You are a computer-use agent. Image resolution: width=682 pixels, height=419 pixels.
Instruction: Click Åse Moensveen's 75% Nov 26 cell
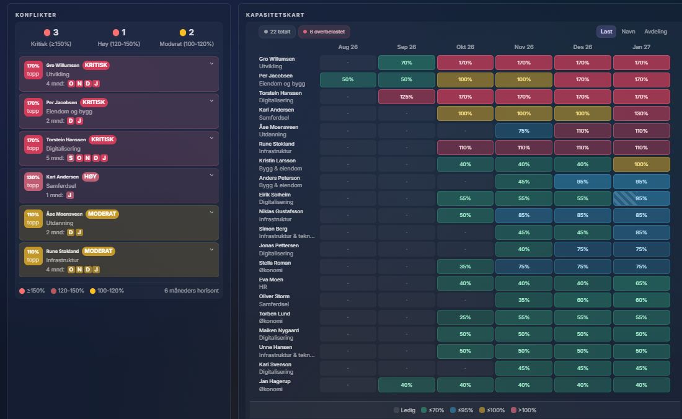click(524, 130)
